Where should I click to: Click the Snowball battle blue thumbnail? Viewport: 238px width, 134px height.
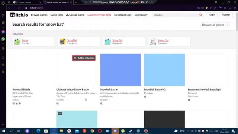coord(120,70)
